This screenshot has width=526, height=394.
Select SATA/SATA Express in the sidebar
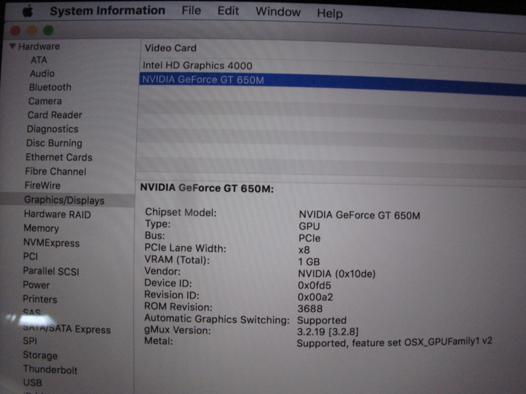point(66,329)
